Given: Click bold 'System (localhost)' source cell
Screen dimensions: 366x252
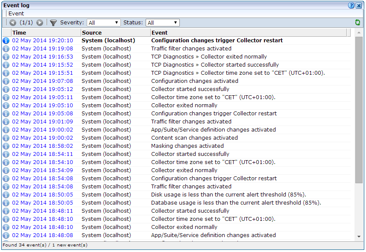Looking at the screenshot, I should pyautogui.click(x=108, y=41).
